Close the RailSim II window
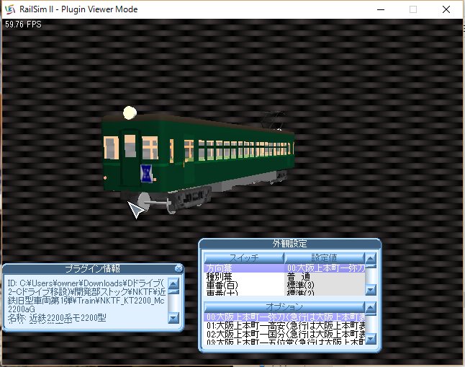Viewport: 465px width, 367px height. (x=446, y=9)
